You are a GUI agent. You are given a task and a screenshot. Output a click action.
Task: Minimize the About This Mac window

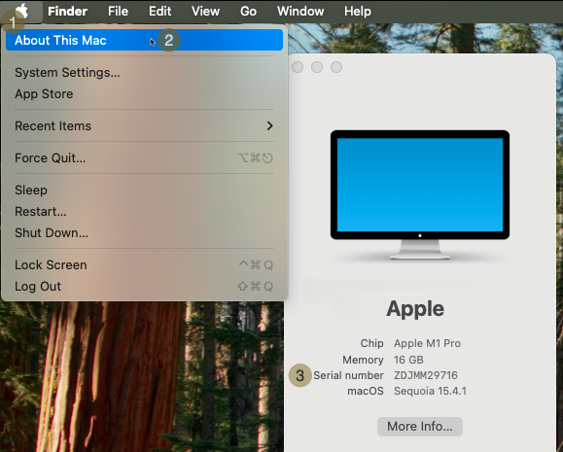(x=317, y=67)
